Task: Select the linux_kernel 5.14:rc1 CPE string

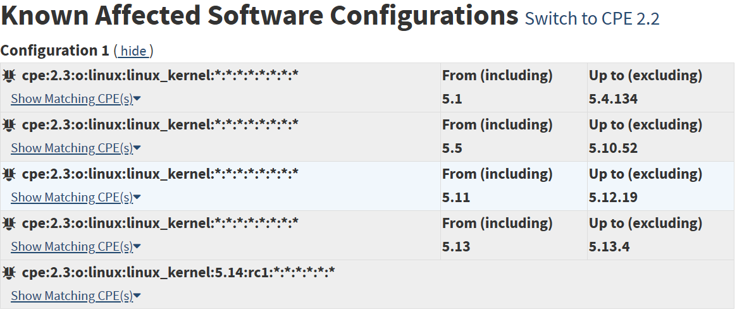Action: point(178,272)
